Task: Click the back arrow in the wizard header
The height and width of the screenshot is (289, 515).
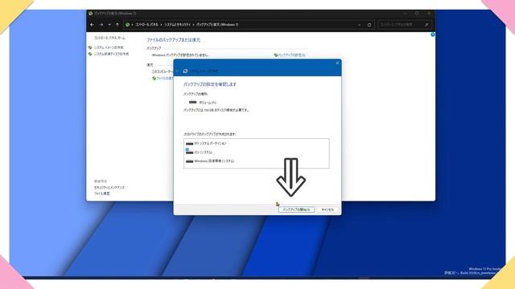Action: pos(178,71)
